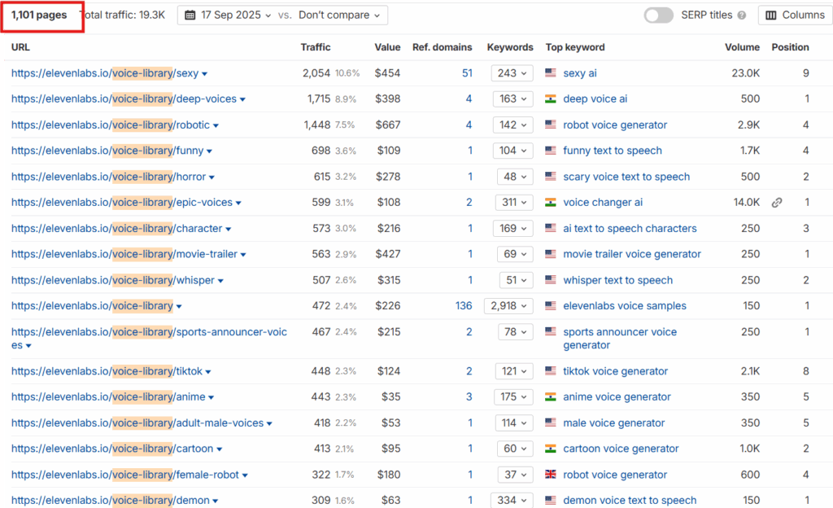The image size is (833, 508).
Task: Click the 'sexy ai' top keyword
Action: [x=579, y=73]
